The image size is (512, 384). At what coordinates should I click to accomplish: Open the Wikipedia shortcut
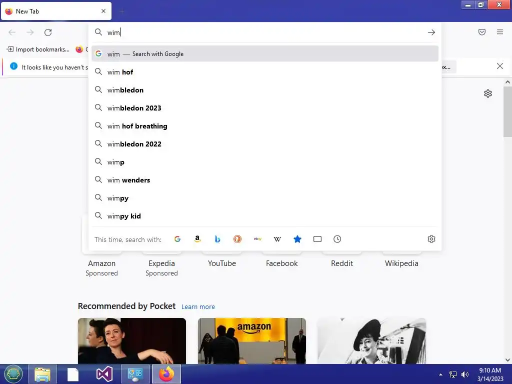(401, 263)
